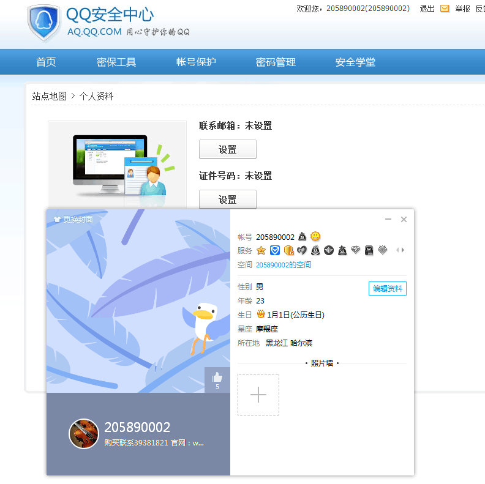The image size is (485, 484).
Task: Click the orange shield service badge
Action: pos(288,250)
